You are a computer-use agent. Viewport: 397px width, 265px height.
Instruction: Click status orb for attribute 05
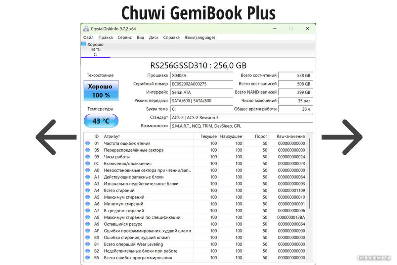pyautogui.click(x=88, y=150)
